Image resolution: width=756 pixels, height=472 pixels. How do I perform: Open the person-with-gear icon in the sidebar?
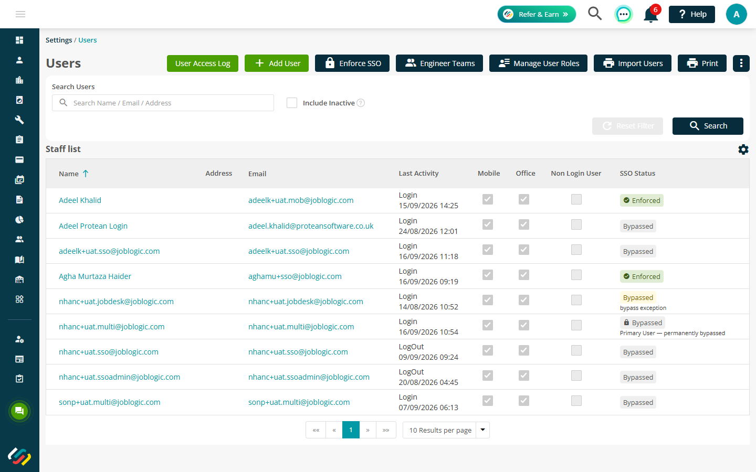[x=19, y=339]
